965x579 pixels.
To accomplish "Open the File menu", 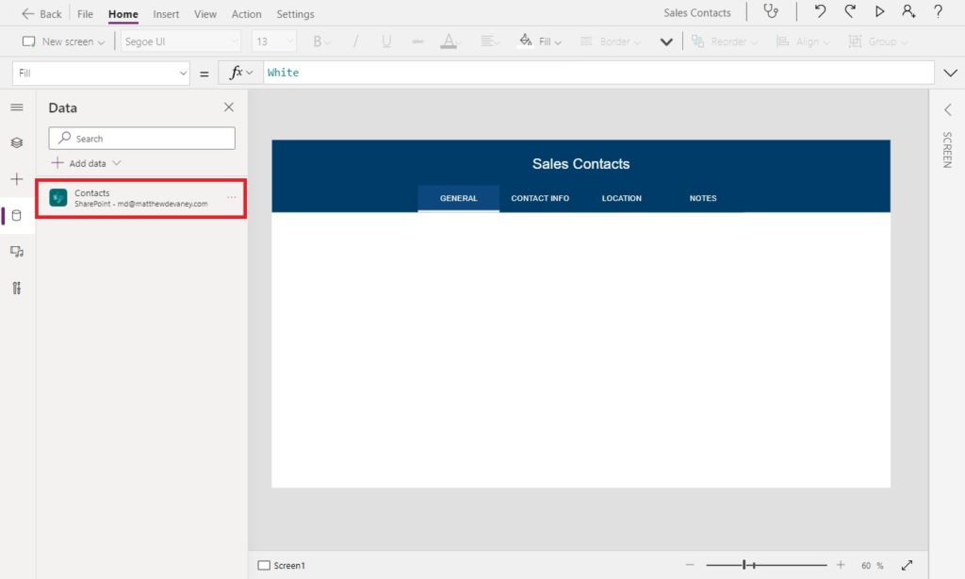I will 85,13.
